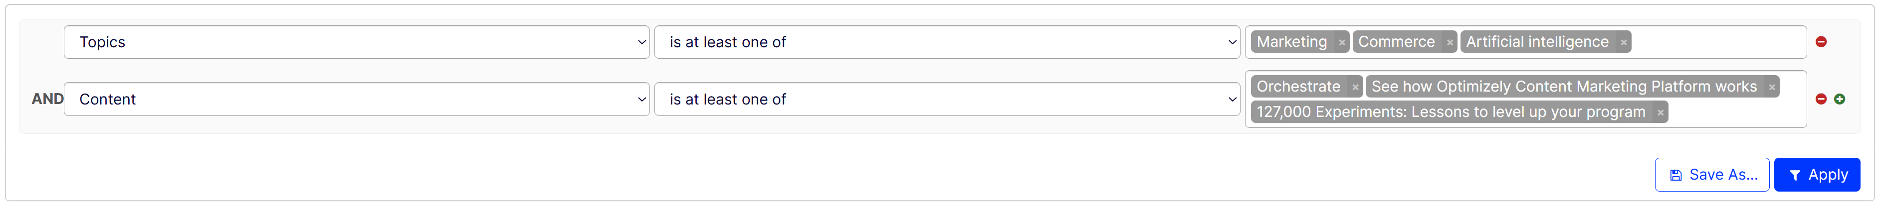Remove the '127,000 Experiments' content tag
This screenshot has height=207, width=1880.
click(1661, 113)
